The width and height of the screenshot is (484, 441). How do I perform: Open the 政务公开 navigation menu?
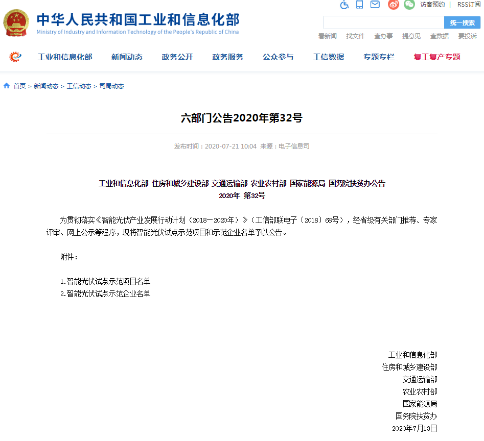point(177,57)
